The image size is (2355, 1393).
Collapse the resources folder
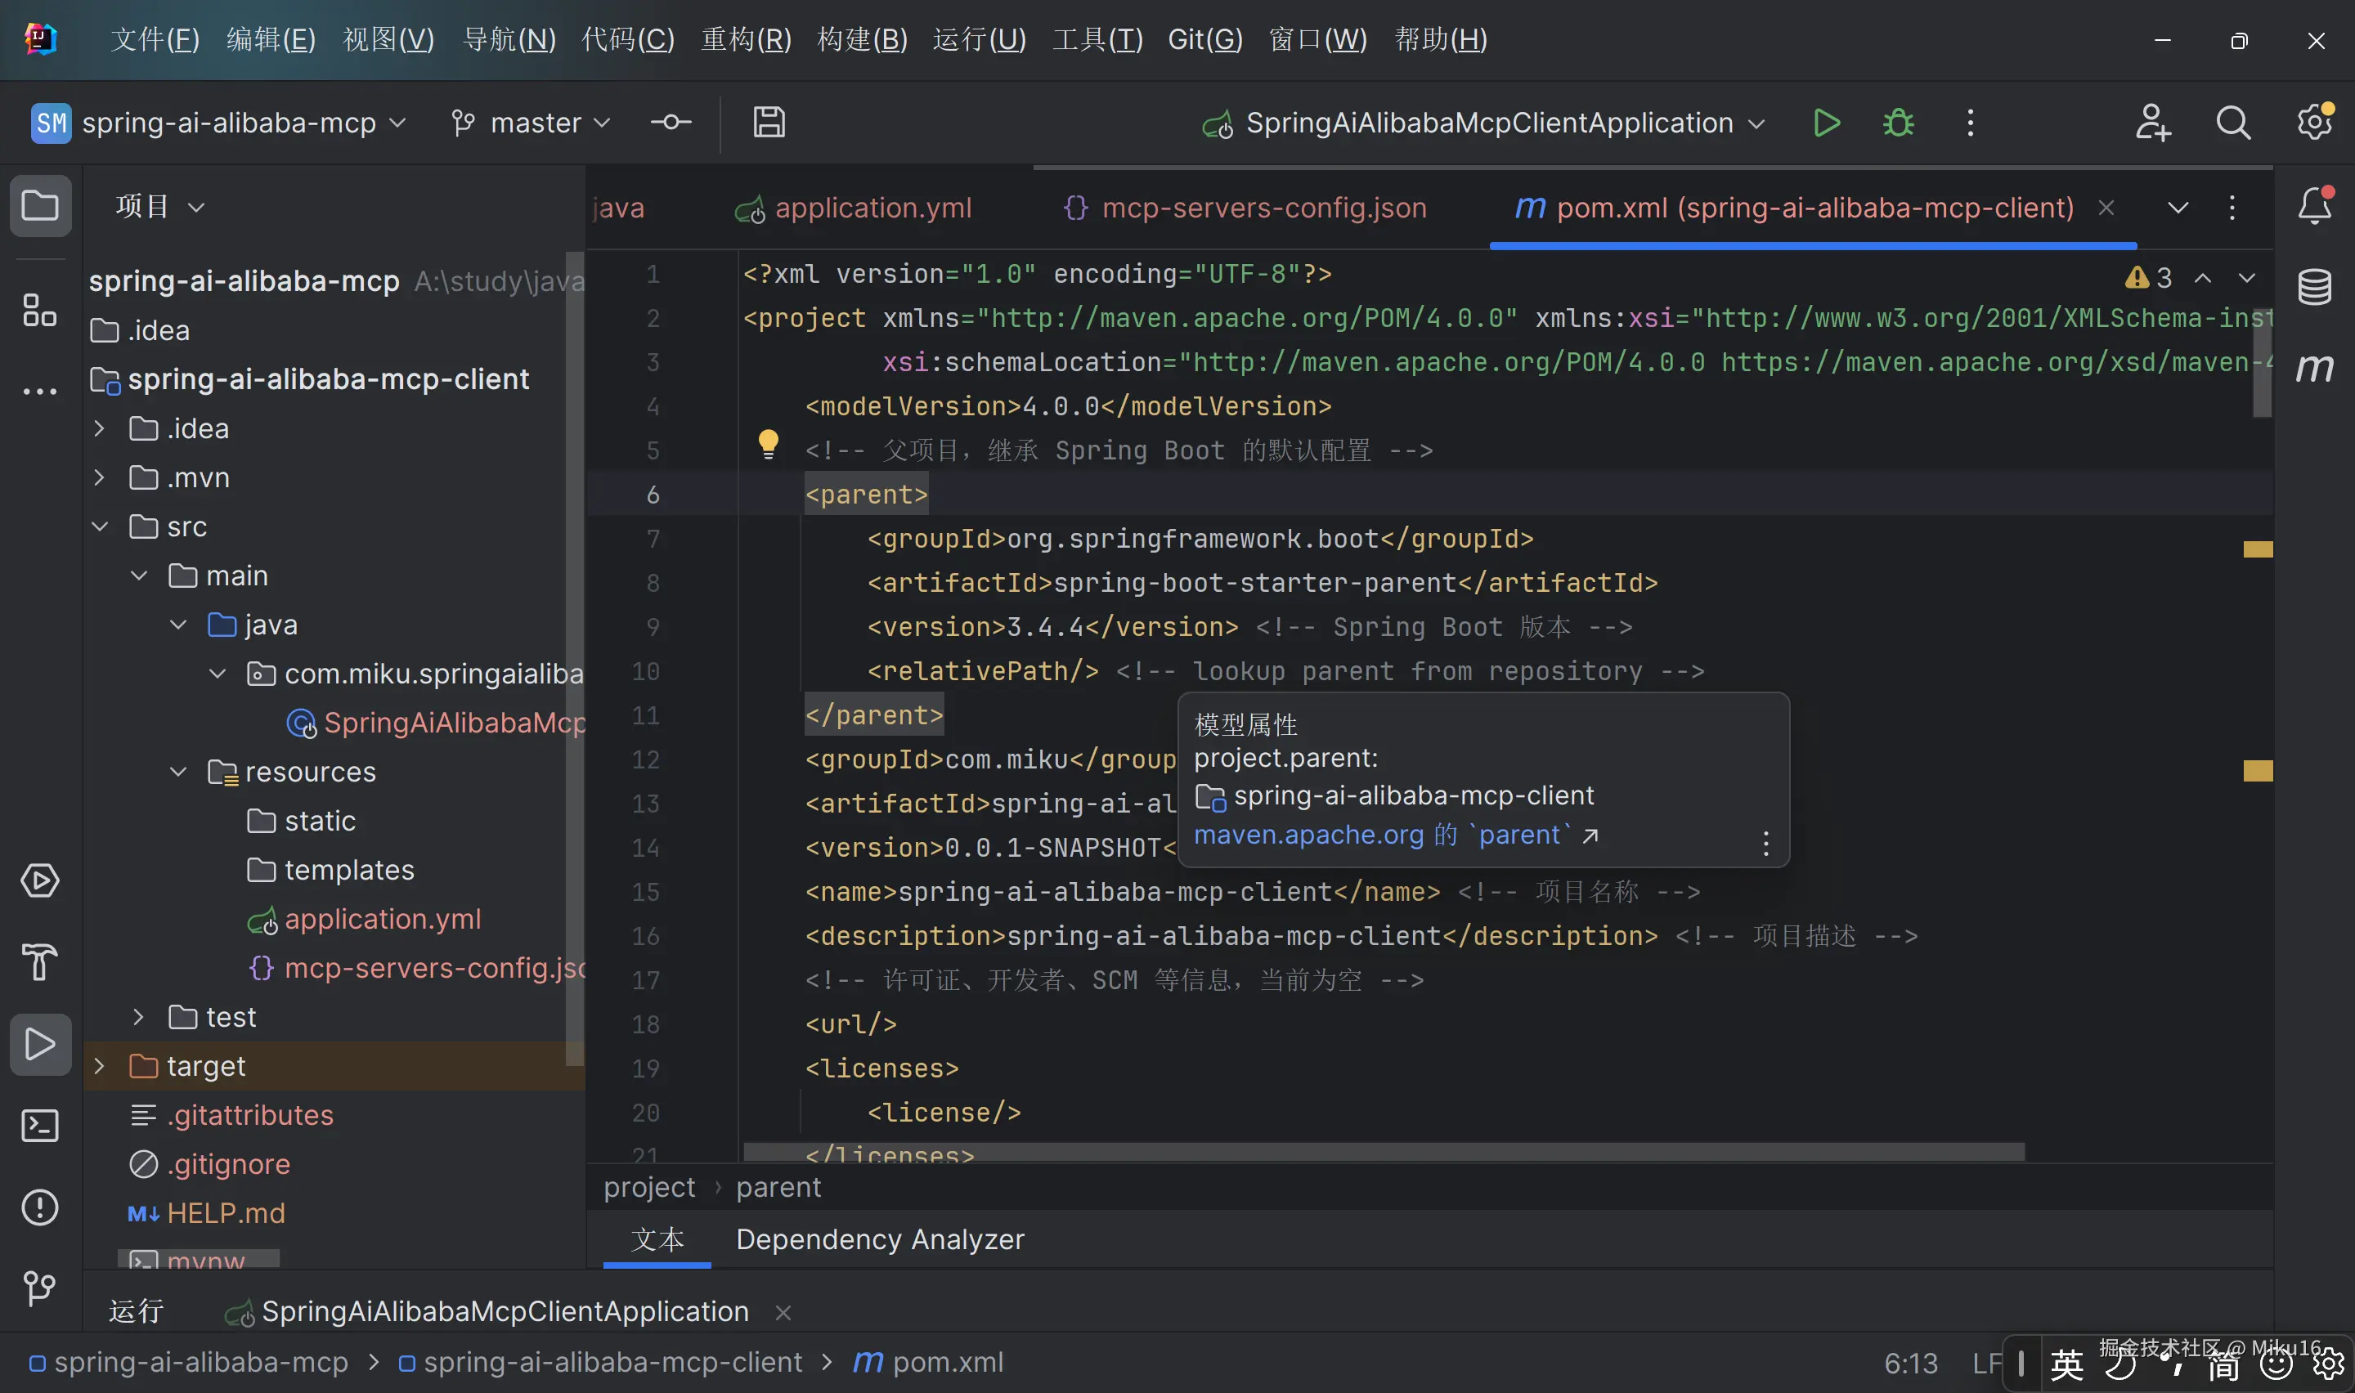(178, 772)
